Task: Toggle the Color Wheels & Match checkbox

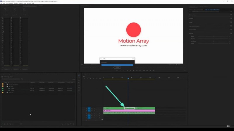Action: click(231, 26)
